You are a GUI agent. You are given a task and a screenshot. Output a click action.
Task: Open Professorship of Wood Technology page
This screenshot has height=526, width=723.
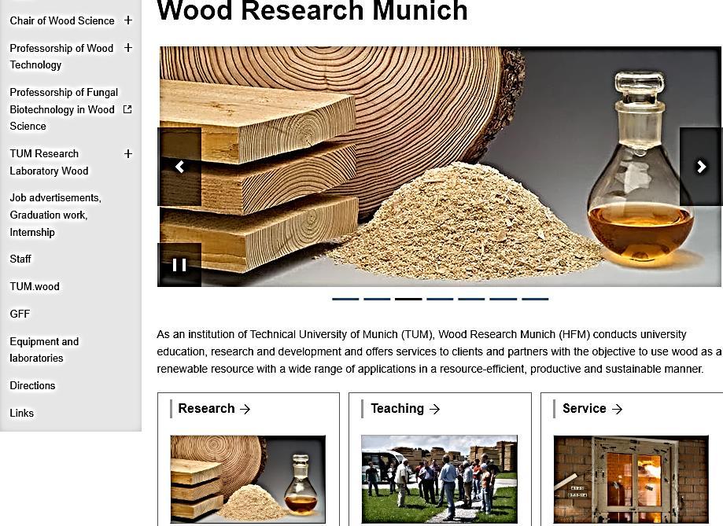coord(61,57)
